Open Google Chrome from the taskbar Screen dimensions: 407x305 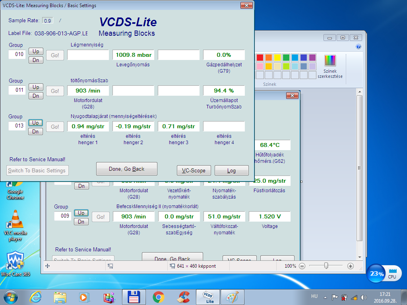tap(159, 297)
